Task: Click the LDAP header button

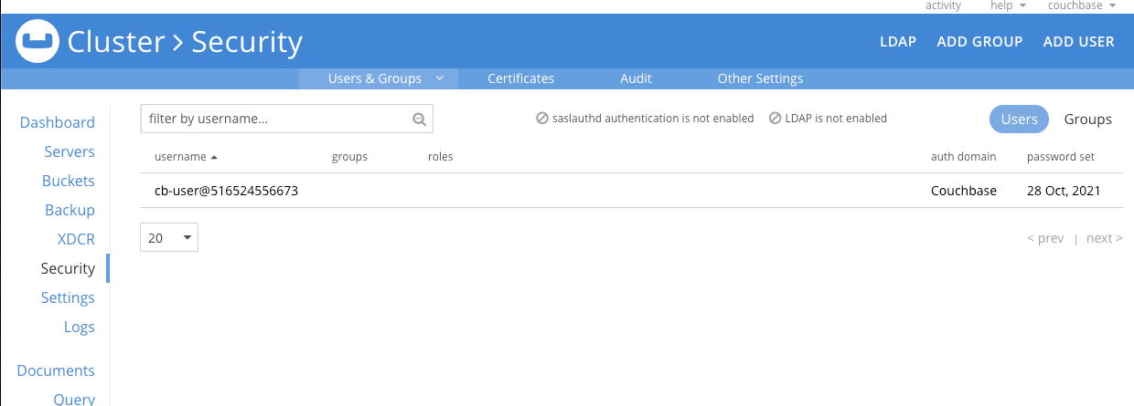Action: [x=898, y=41]
